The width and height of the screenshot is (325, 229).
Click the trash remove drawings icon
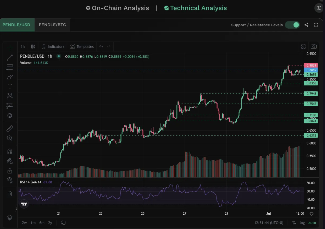(10, 193)
